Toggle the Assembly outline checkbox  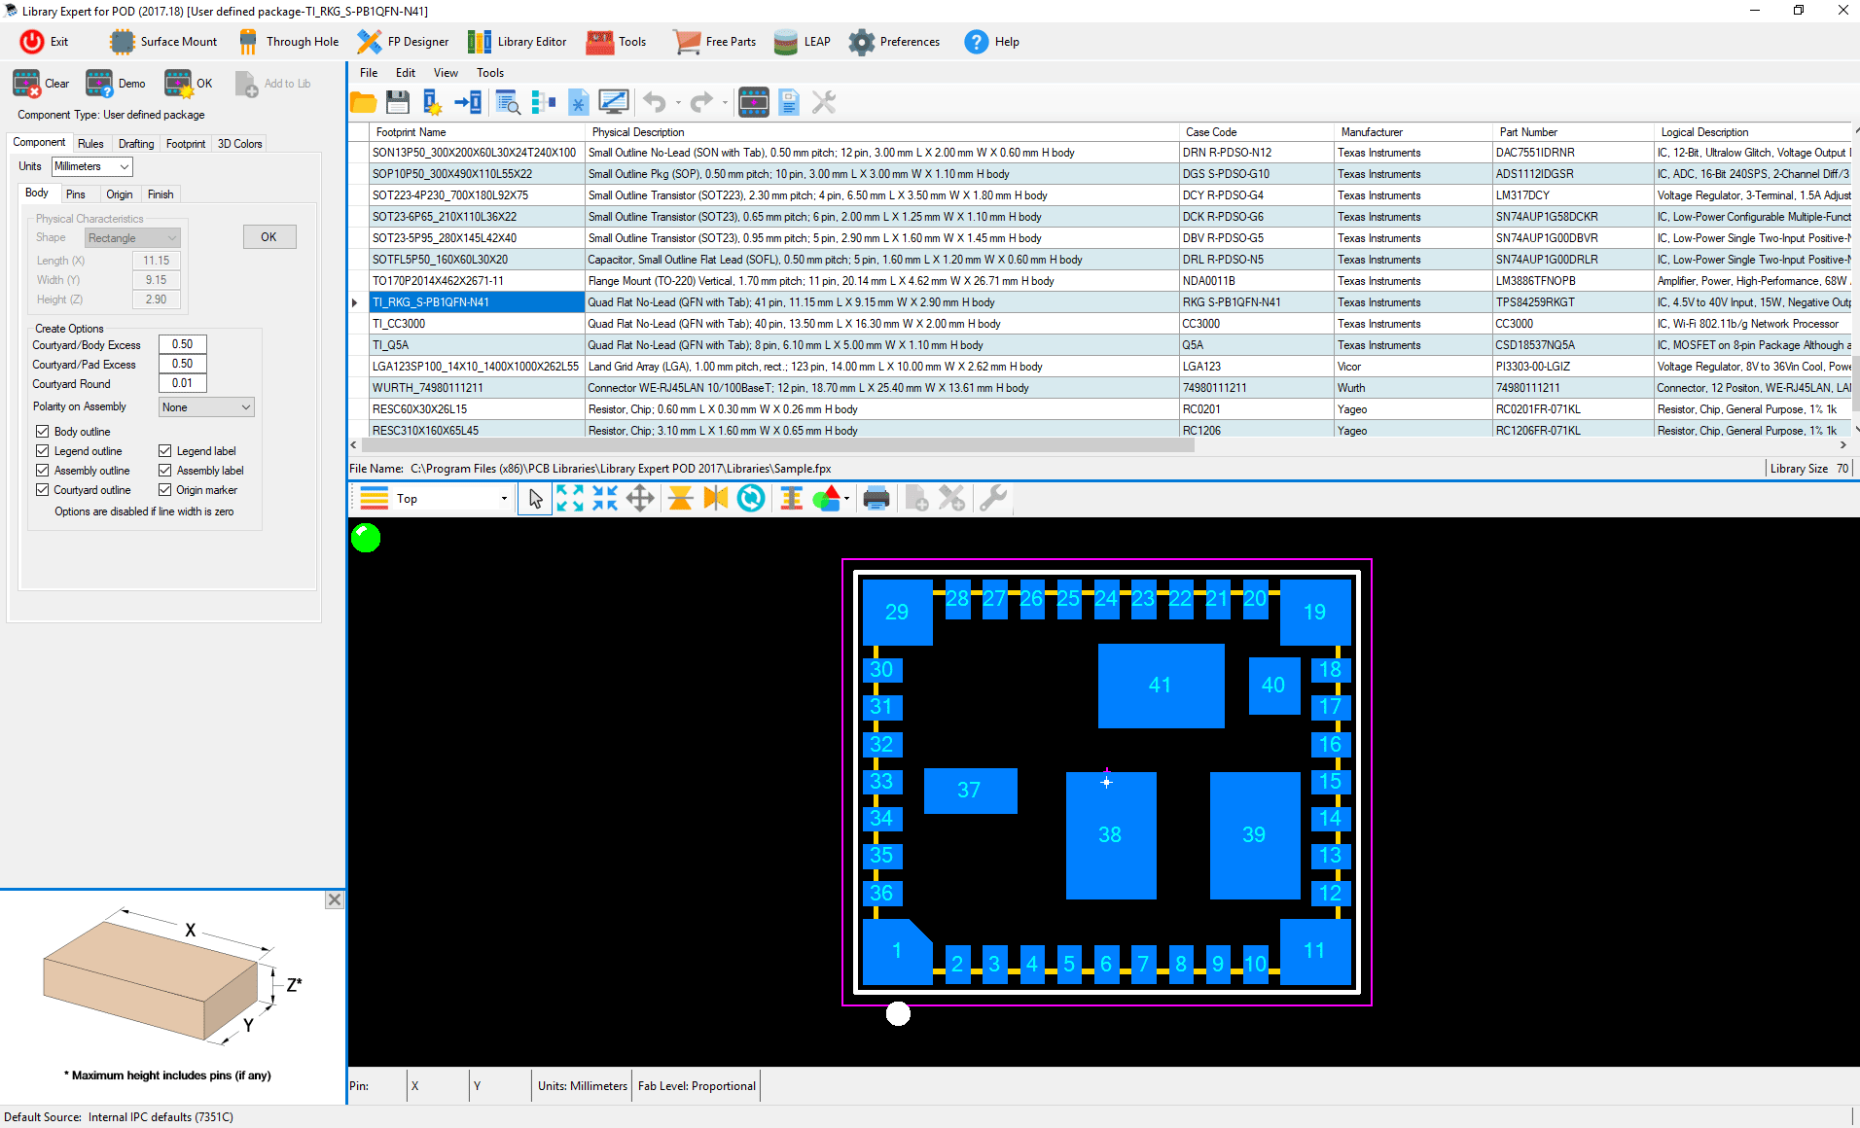(42, 471)
